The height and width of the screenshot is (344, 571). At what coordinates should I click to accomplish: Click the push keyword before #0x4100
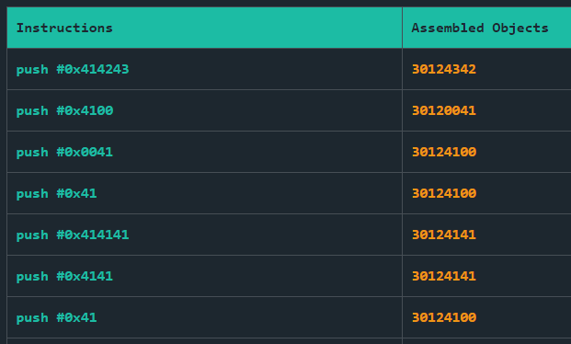coord(32,110)
